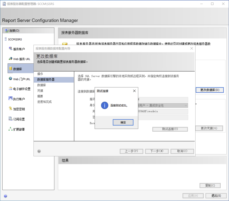
Task: Click the info icon in 测试连接 dialog
Action: 105,105
